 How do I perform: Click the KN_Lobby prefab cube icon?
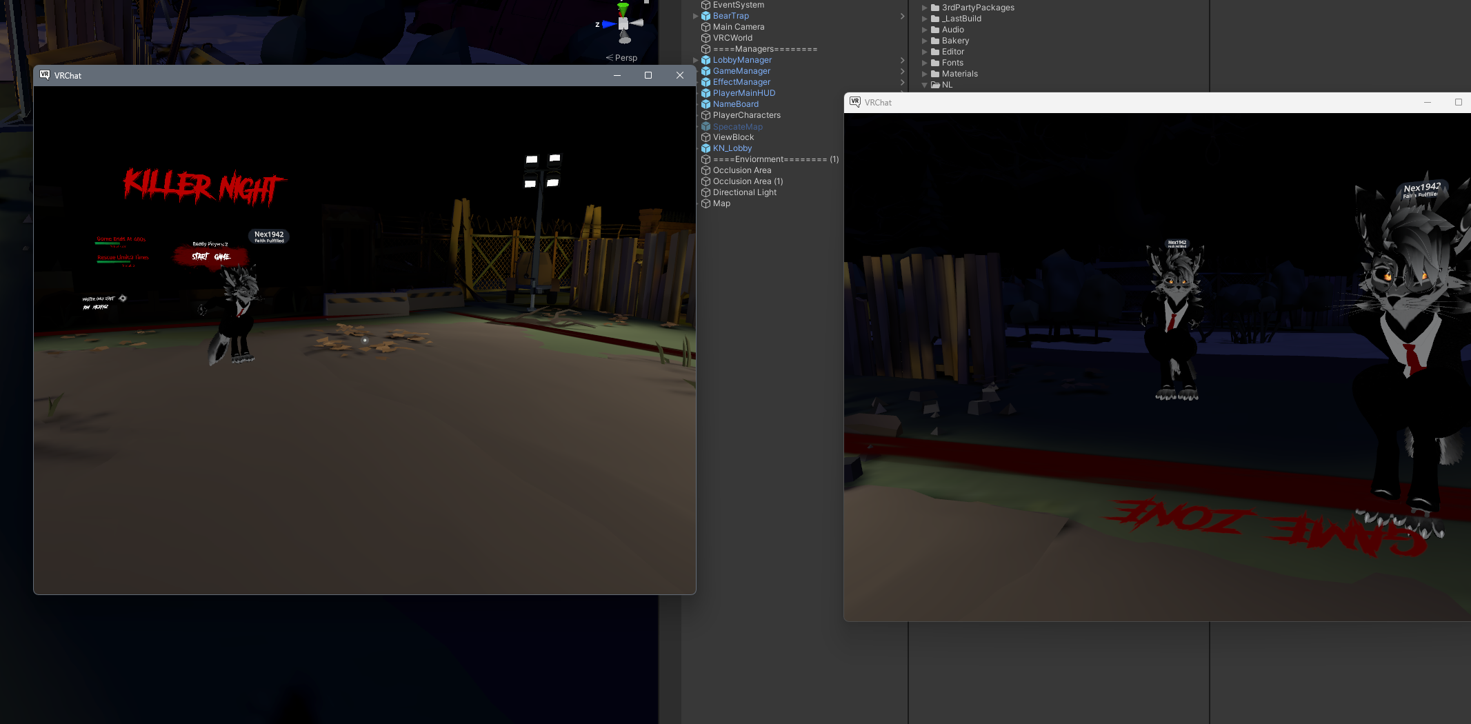point(706,148)
